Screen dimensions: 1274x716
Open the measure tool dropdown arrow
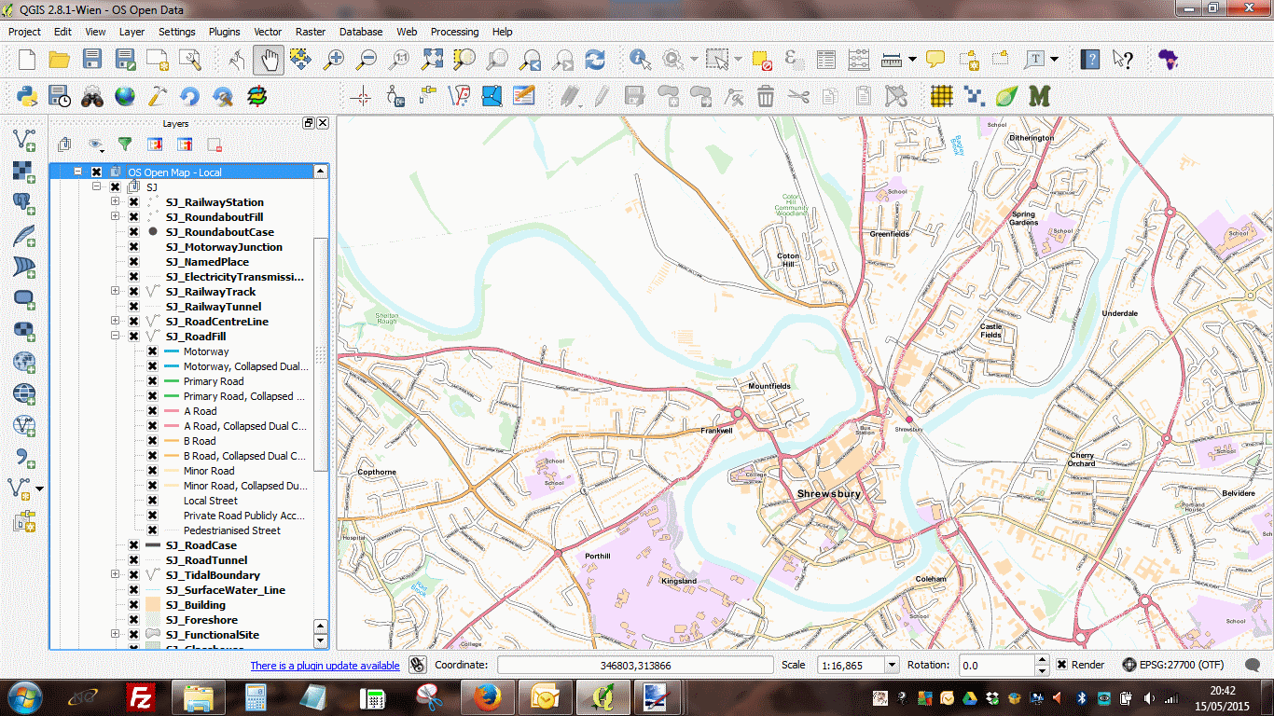pyautogui.click(x=912, y=60)
